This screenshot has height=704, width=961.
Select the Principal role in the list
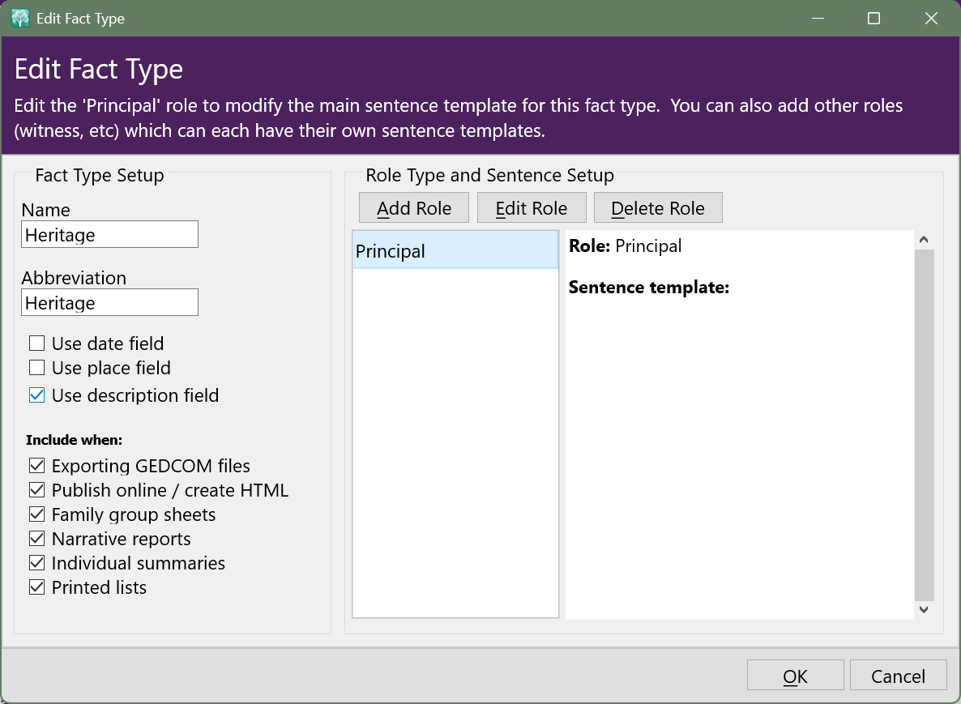pos(455,250)
